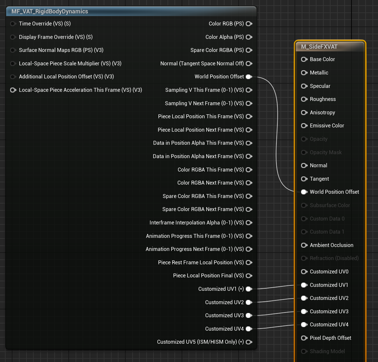Select the Refraction (Disabled) pin

304,258
